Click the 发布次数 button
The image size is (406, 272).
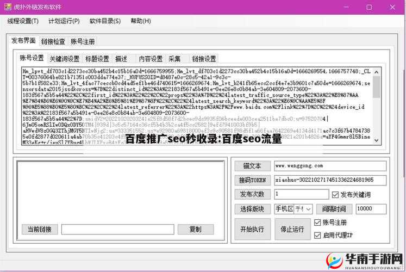click(x=252, y=194)
